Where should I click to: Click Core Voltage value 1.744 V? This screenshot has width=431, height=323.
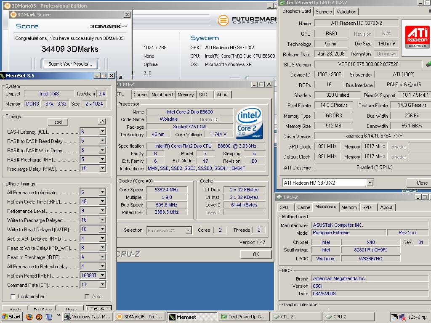(218, 134)
